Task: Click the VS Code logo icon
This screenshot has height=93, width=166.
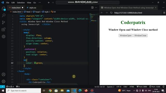Action: tap(2, 2)
